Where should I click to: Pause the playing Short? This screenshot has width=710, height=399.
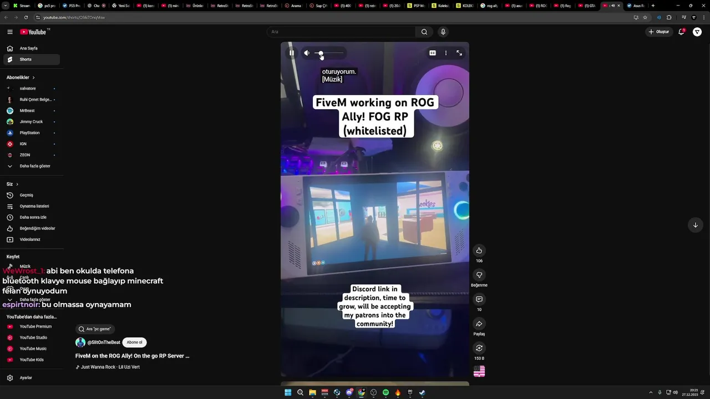292,53
